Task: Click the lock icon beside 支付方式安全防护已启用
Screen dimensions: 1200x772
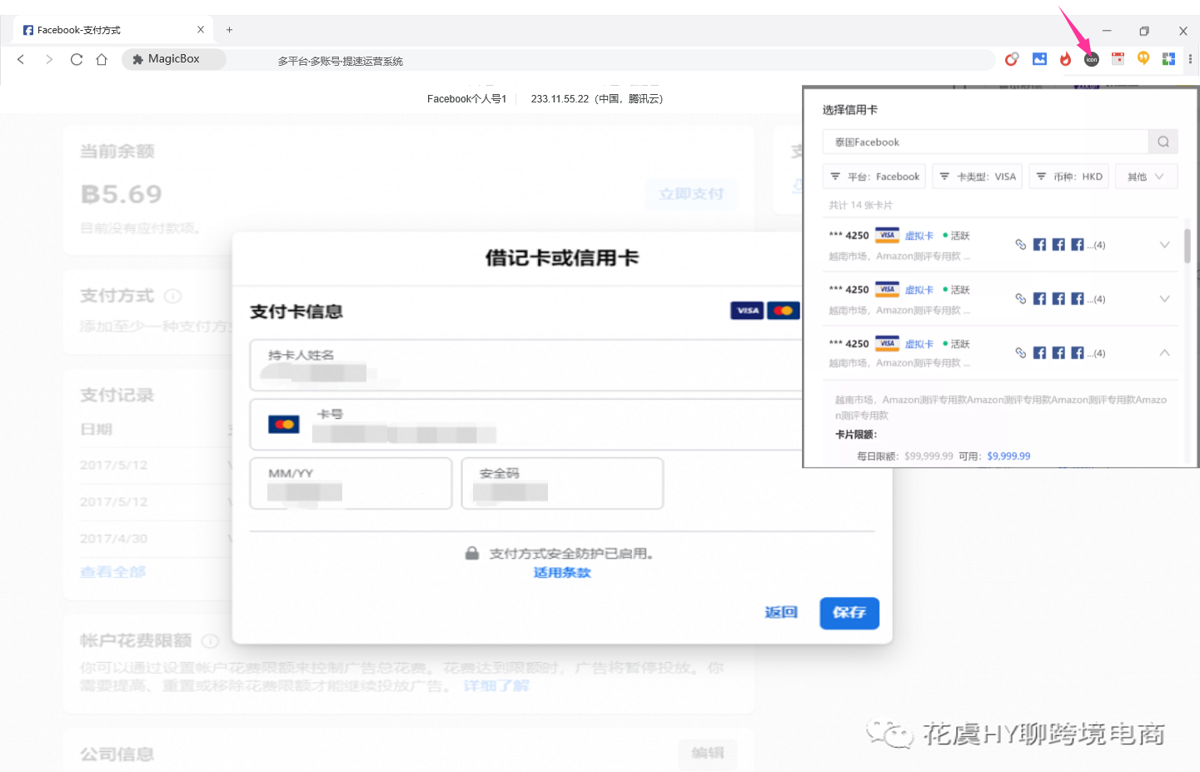Action: 472,554
